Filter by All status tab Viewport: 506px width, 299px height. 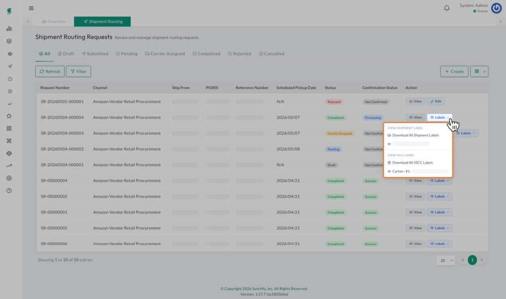point(44,54)
